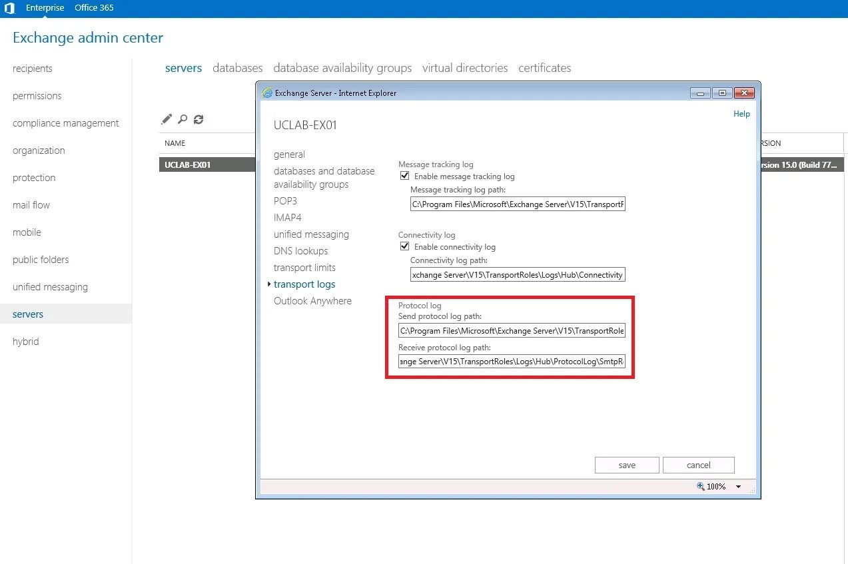
Task: Open the database availability groups tab
Action: tap(342, 68)
